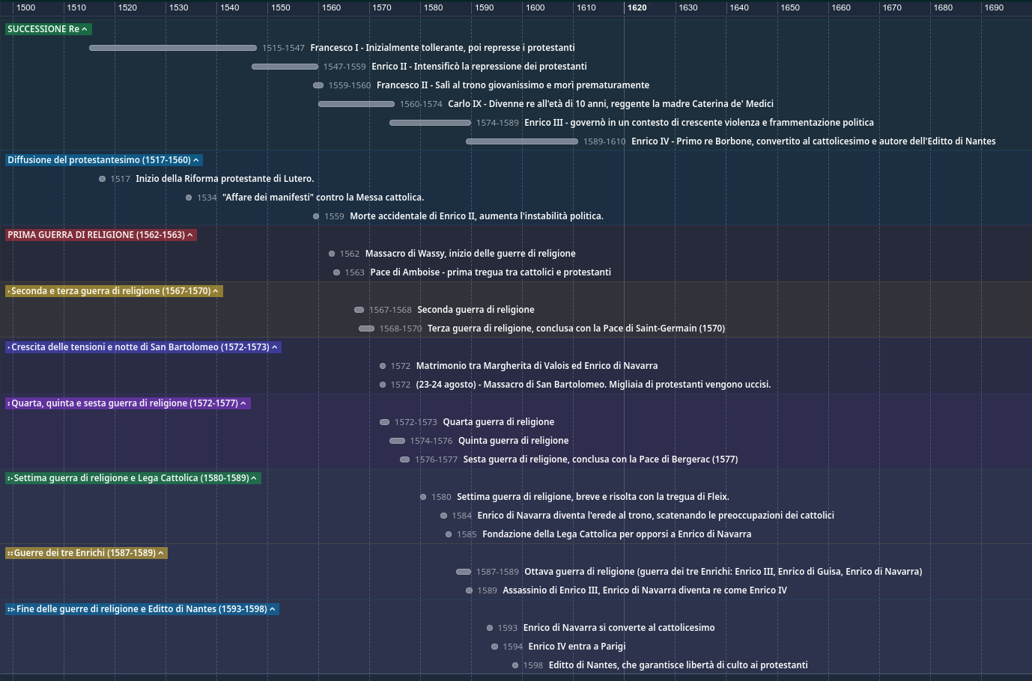Open 'Inizio della Riforma protestante di Lutero' text

[x=225, y=179]
